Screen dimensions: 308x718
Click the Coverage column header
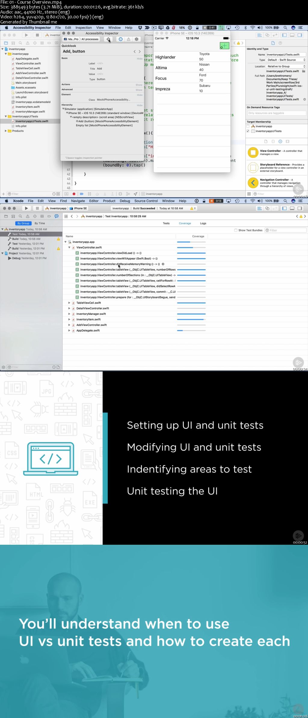click(198, 236)
